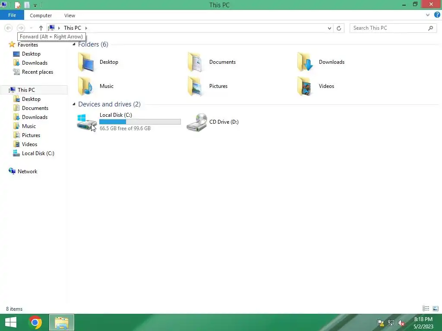Open the Downloads folder with blue arrow

[305, 62]
